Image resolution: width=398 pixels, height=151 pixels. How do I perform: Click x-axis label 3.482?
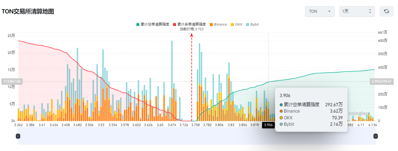click(x=77, y=125)
